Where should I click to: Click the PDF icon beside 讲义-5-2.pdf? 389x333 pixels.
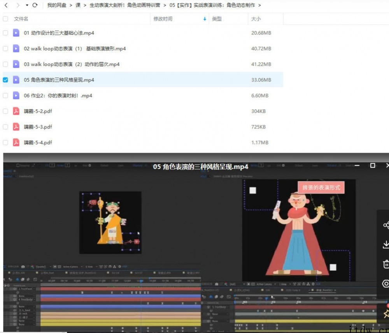[x=16, y=111]
